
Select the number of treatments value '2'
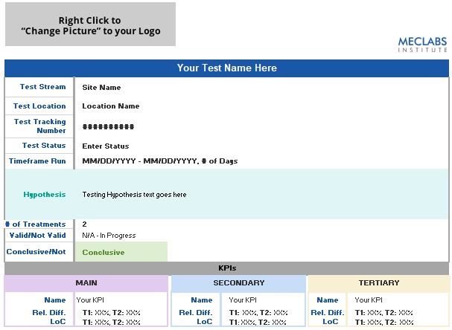(x=84, y=224)
